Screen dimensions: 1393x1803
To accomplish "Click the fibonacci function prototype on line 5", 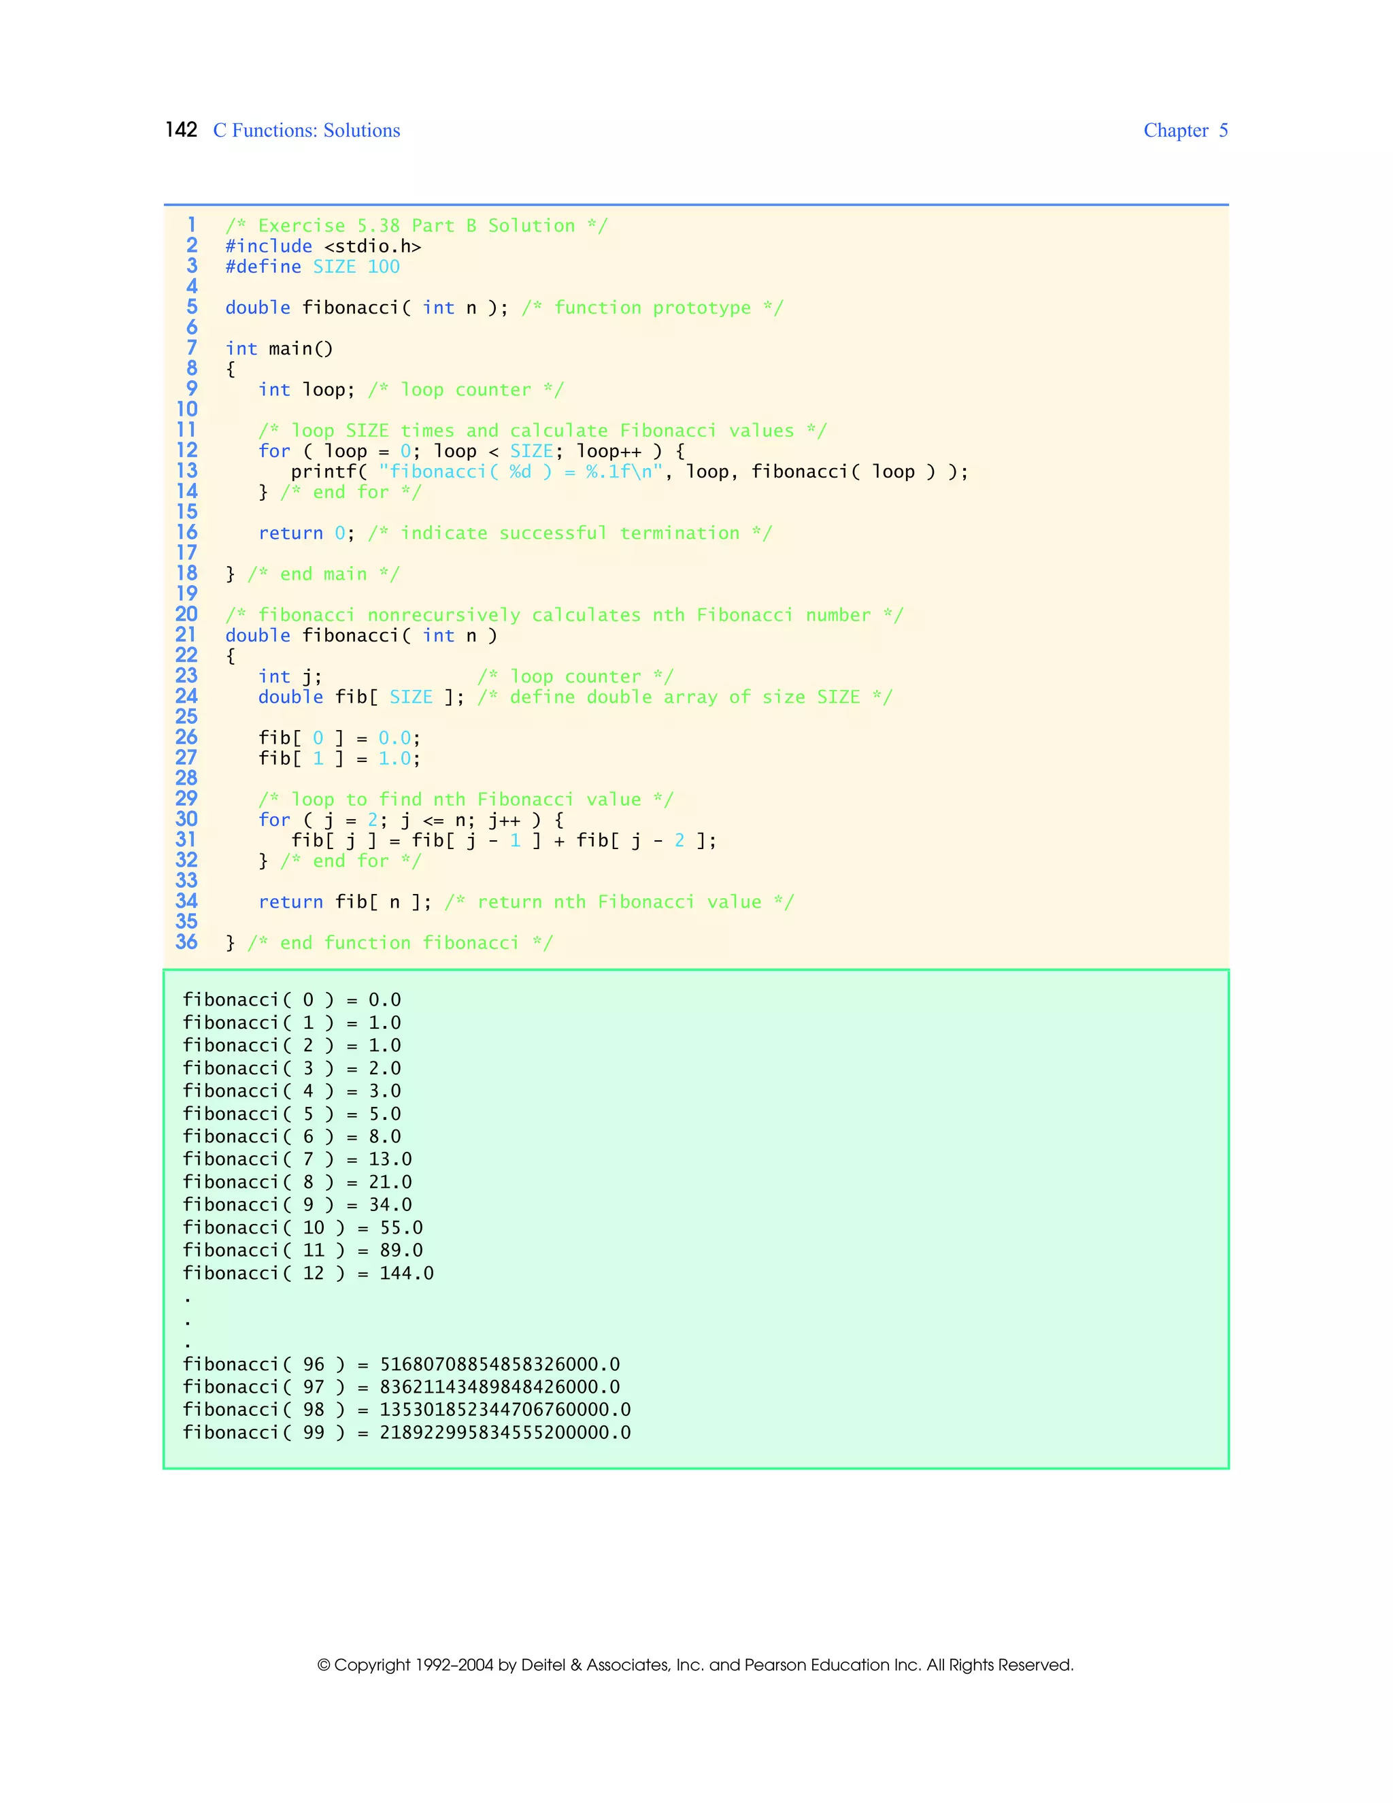I will [504, 308].
